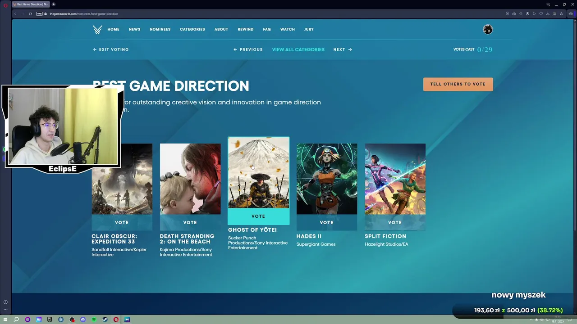Image resolution: width=577 pixels, height=324 pixels.
Task: Vote for Death Stranding 2
Action: (x=190, y=222)
